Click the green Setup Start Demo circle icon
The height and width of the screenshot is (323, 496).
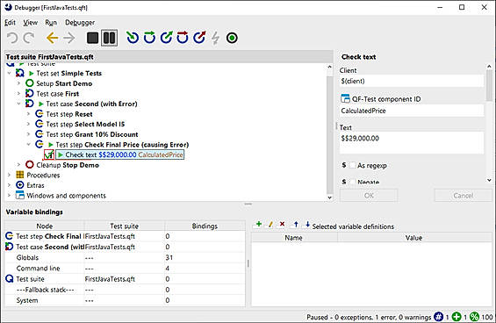(30, 83)
